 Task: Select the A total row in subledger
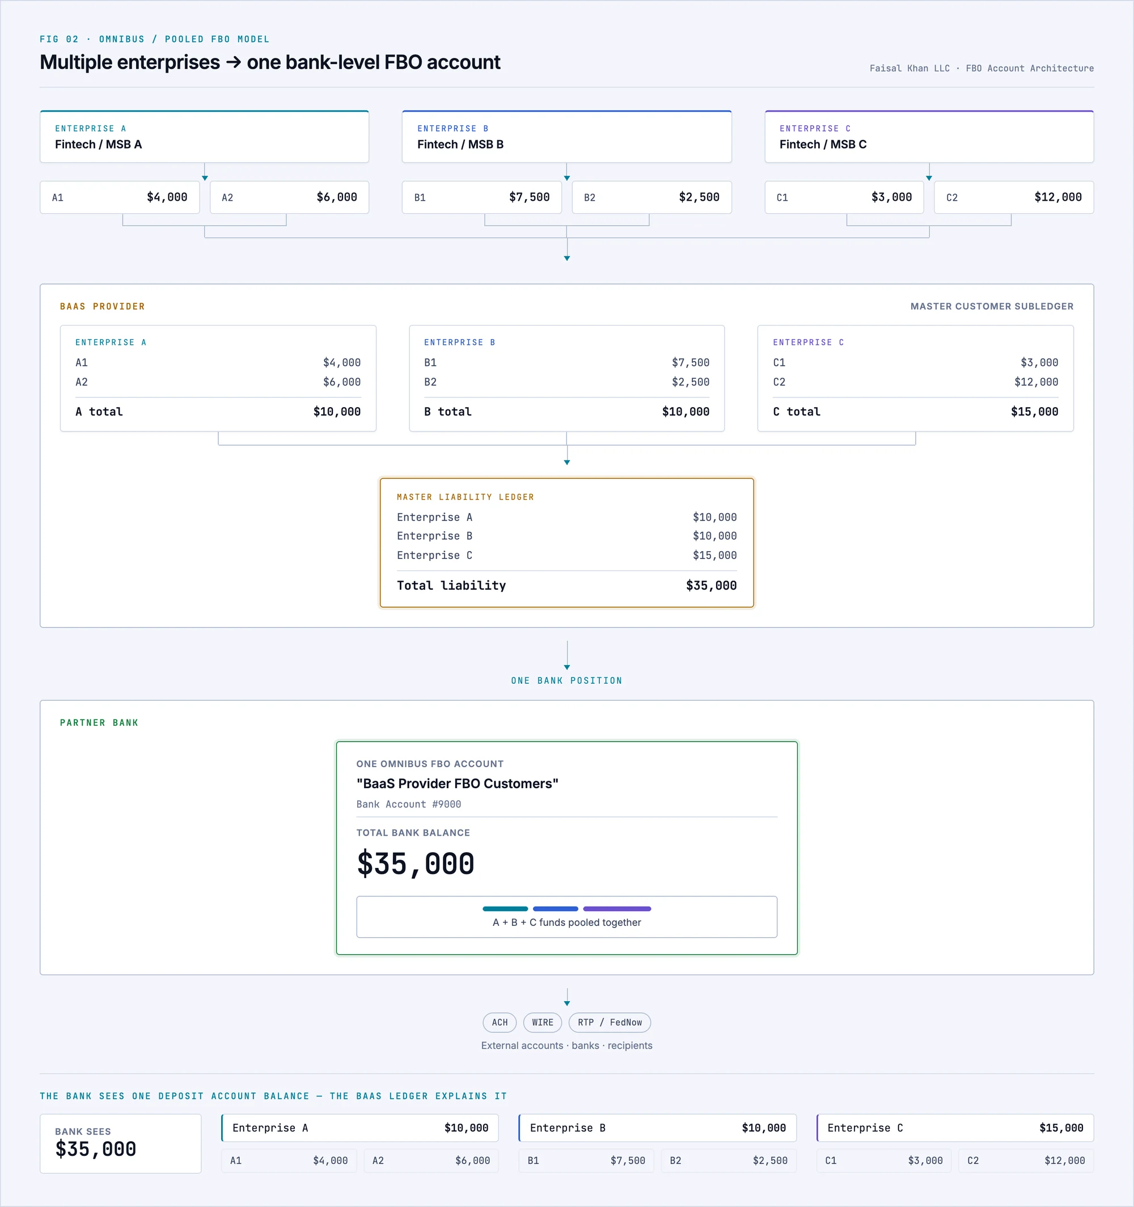[218, 412]
